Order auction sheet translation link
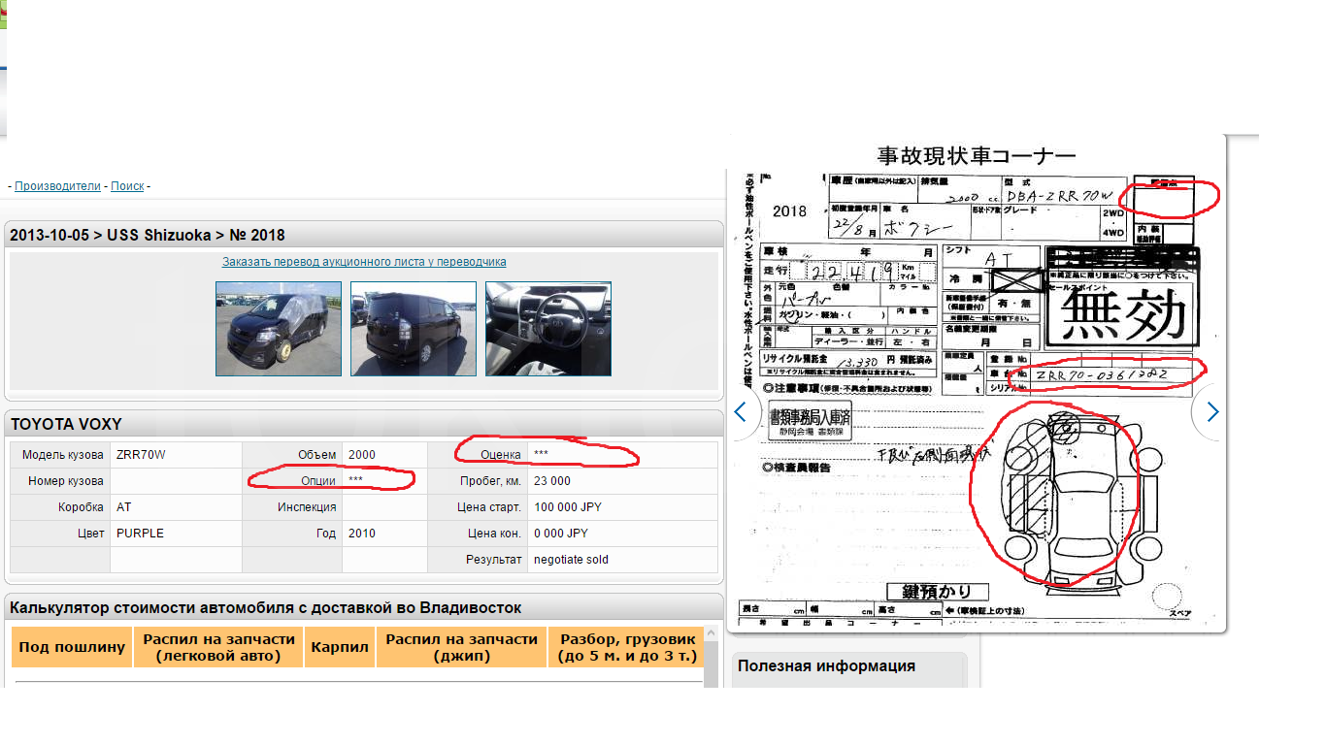 pyautogui.click(x=364, y=262)
